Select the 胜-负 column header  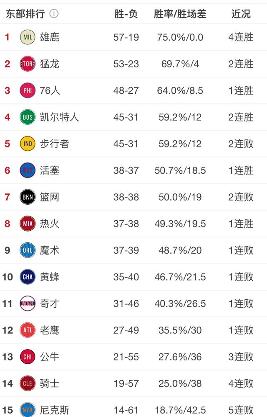126,14
